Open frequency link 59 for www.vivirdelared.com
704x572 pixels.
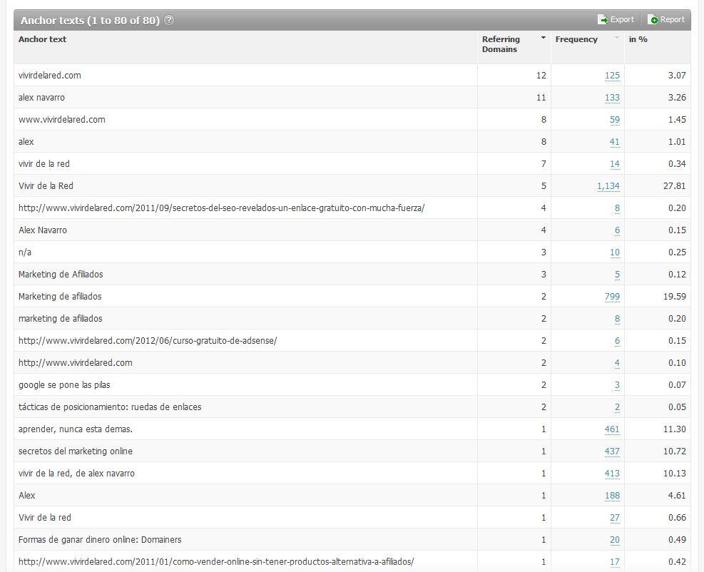[x=615, y=119]
